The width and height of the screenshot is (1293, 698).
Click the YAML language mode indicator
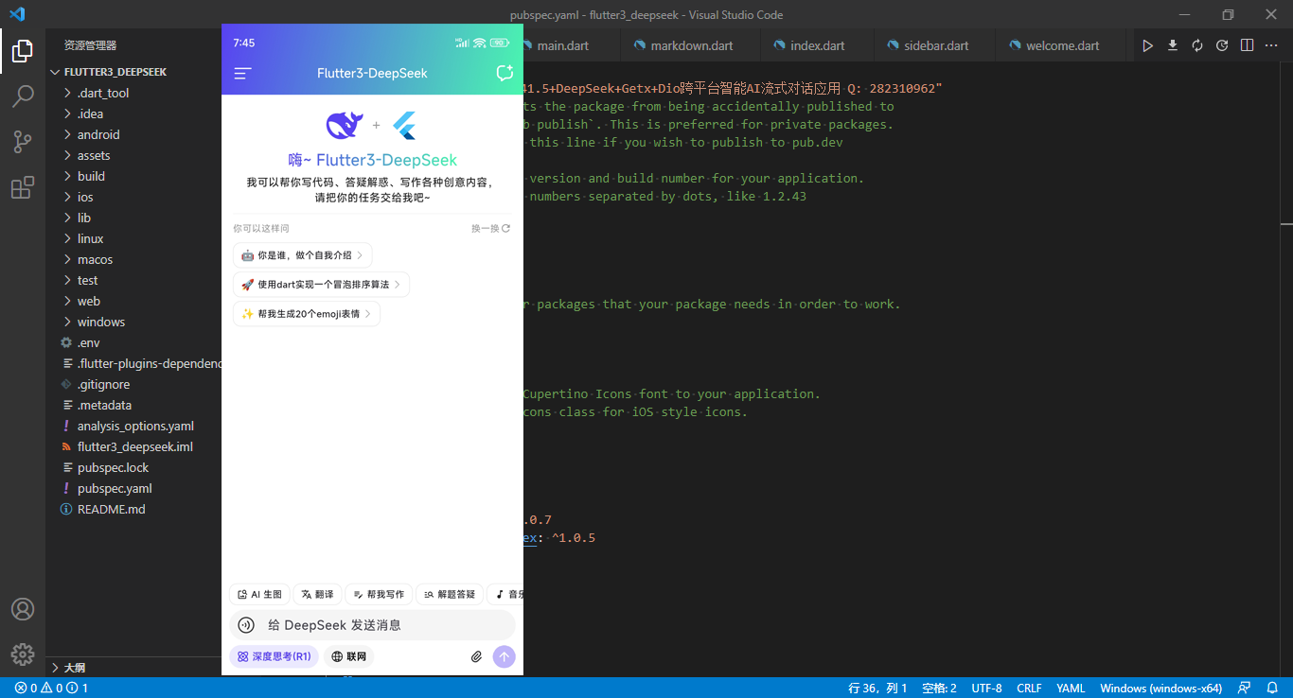pyautogui.click(x=1071, y=688)
